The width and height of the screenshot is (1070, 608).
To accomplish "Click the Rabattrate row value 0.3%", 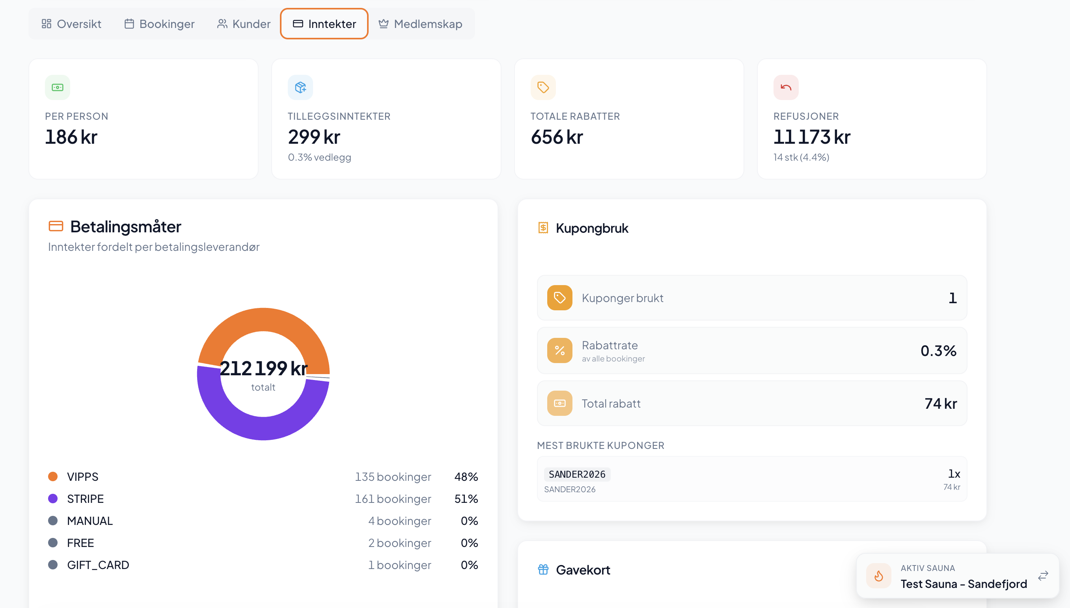I will point(938,350).
